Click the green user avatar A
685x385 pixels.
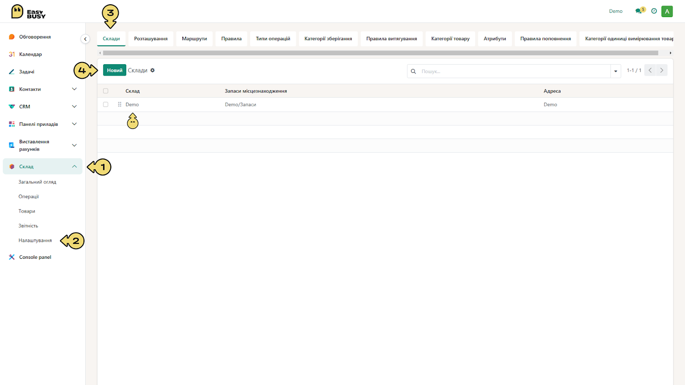[667, 12]
